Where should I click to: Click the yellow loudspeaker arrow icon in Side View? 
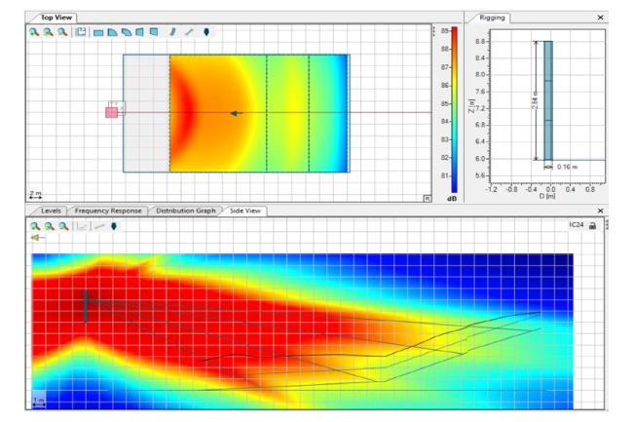tap(37, 238)
